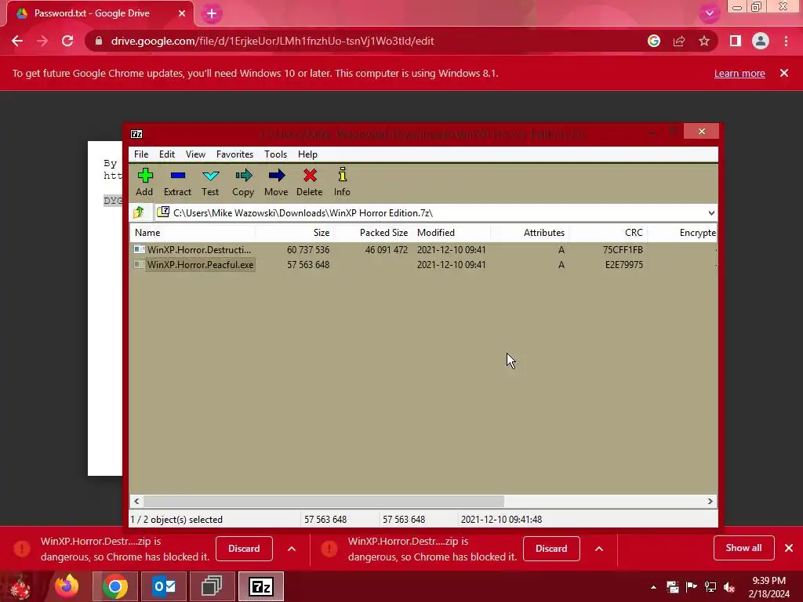Click the horizontal scrollbar right arrow
Viewport: 803px width, 602px height.
click(x=710, y=501)
